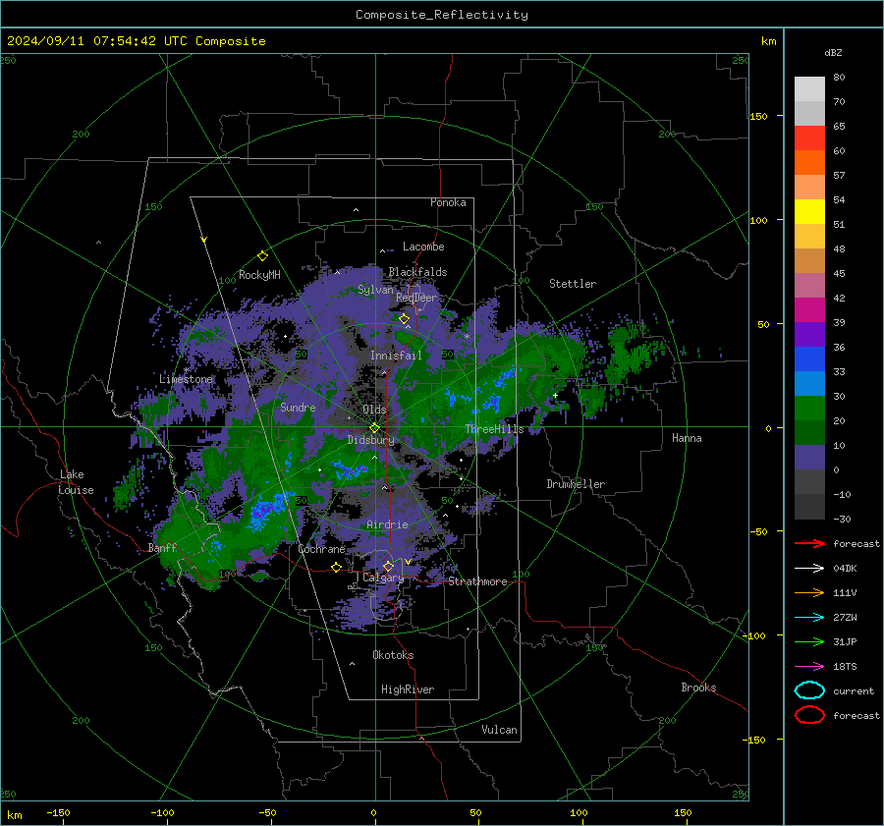The width and height of the screenshot is (884, 826).
Task: Select the purple 10 dBZ color swatch
Action: [809, 457]
